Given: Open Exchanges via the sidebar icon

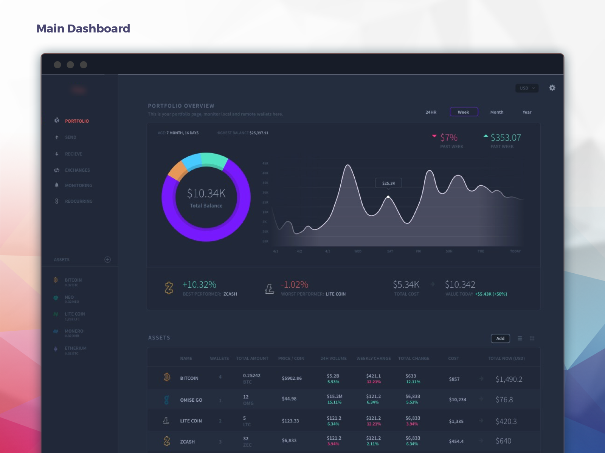Looking at the screenshot, I should click(x=56, y=170).
